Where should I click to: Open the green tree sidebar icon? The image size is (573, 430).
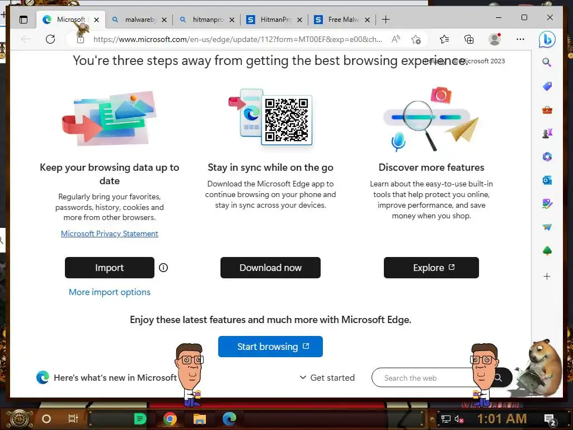click(x=547, y=251)
